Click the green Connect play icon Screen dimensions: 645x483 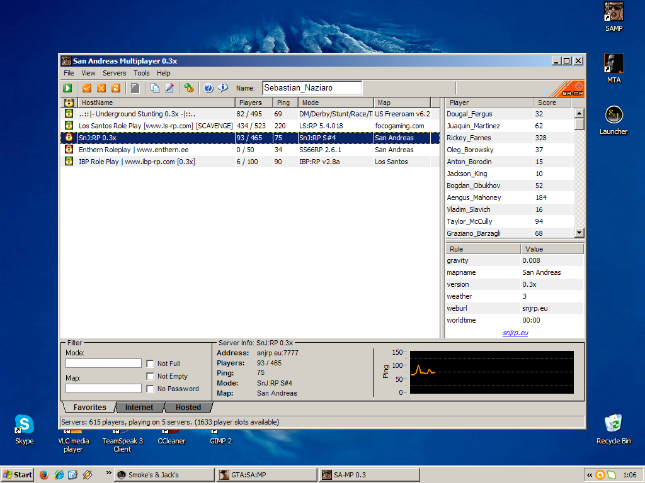click(67, 88)
